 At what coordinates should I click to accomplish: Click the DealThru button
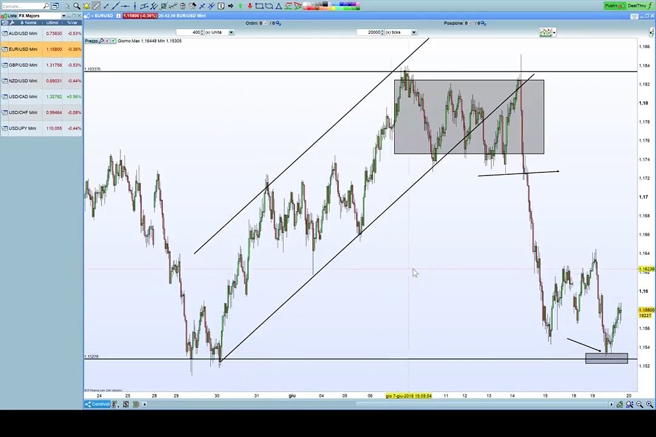pos(639,6)
